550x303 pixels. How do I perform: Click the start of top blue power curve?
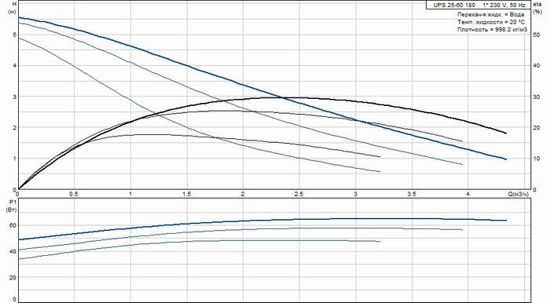pos(19,239)
